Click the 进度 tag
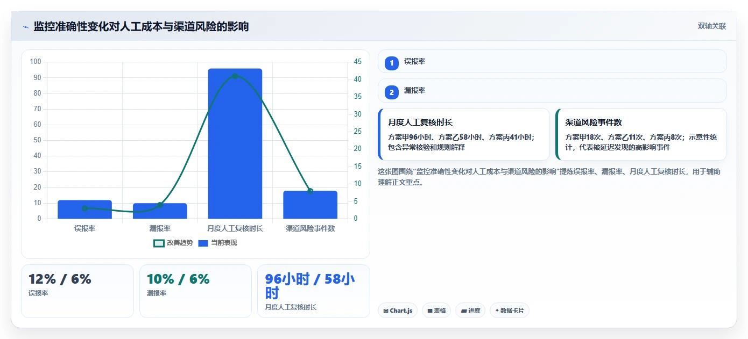 coord(470,311)
